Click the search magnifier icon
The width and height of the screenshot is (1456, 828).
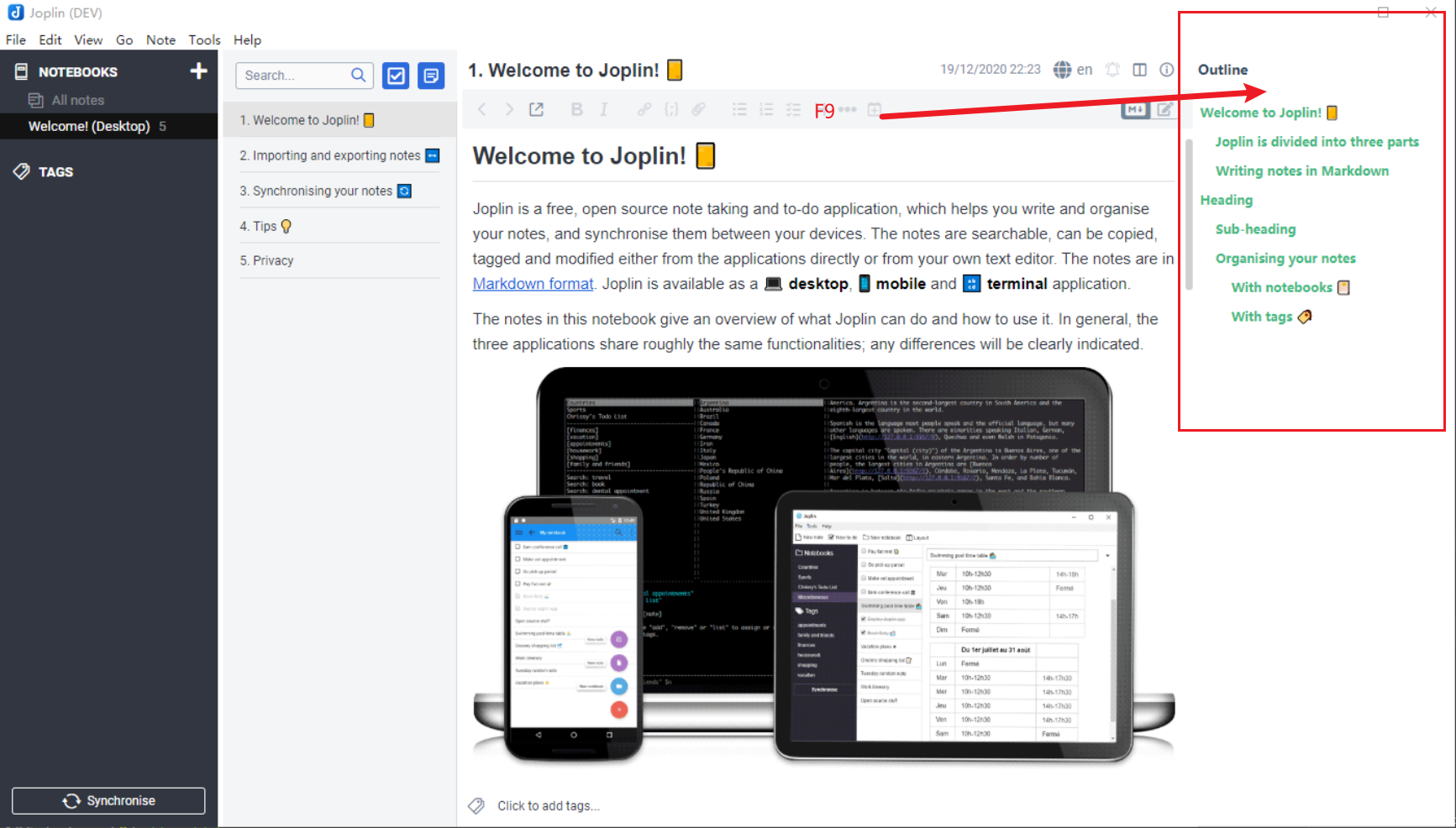358,76
